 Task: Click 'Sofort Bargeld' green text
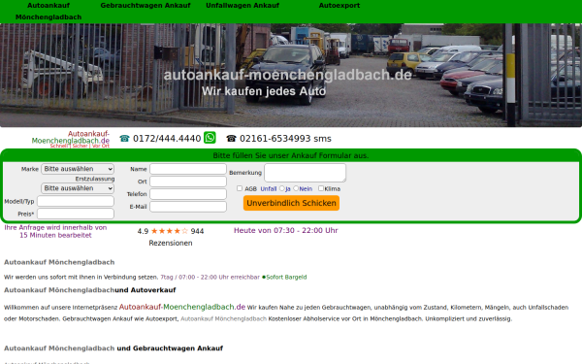[x=286, y=277]
